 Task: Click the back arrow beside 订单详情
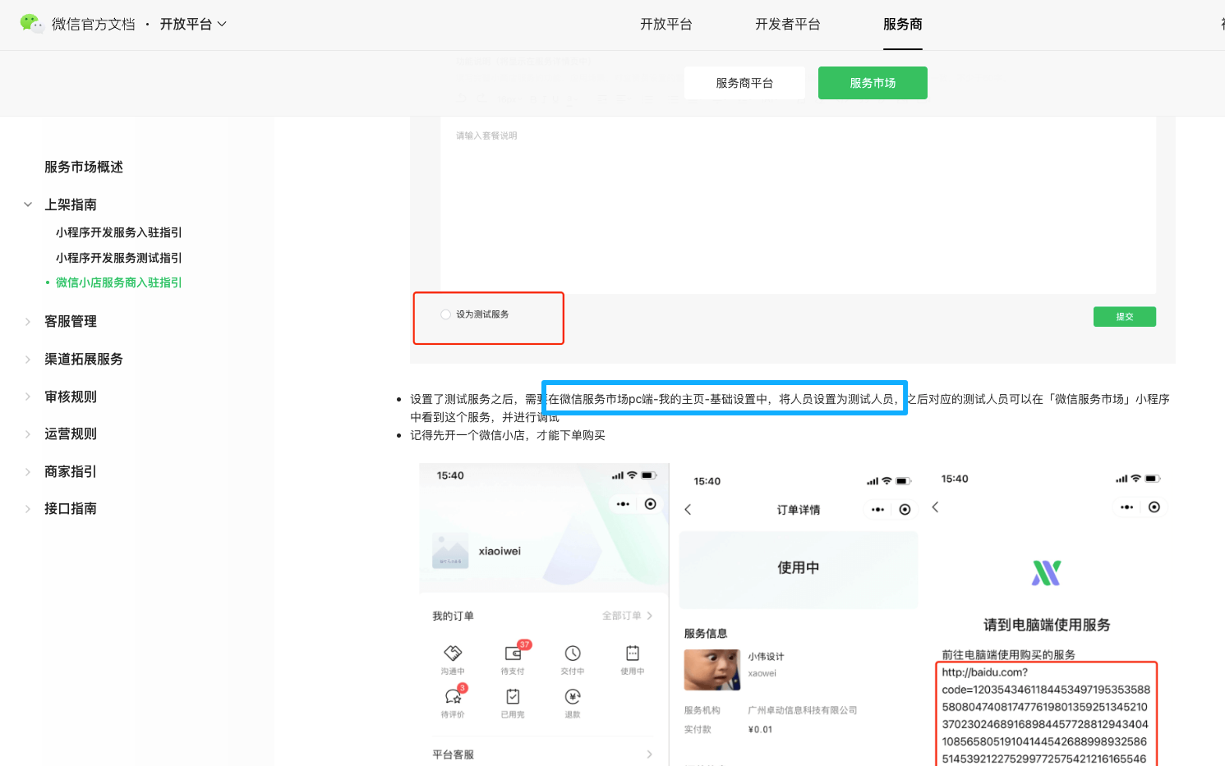[x=688, y=510]
